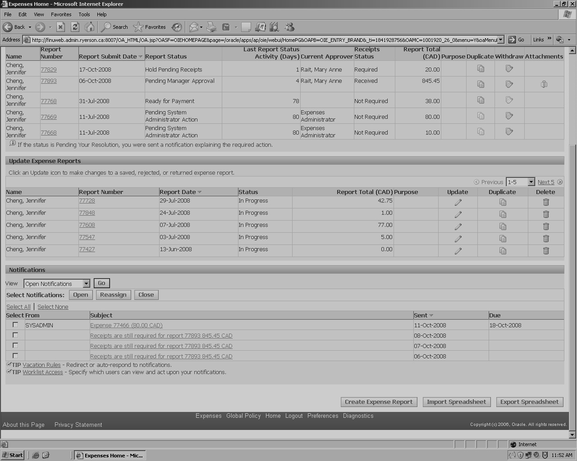Check the SYSADMIN notification checkbox
The height and width of the screenshot is (461, 577).
(x=15, y=325)
